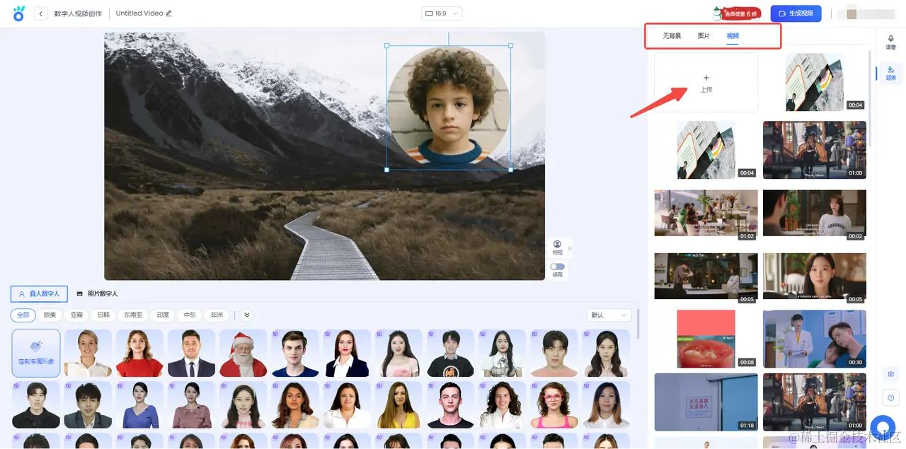Open the user account avatar

point(851,13)
